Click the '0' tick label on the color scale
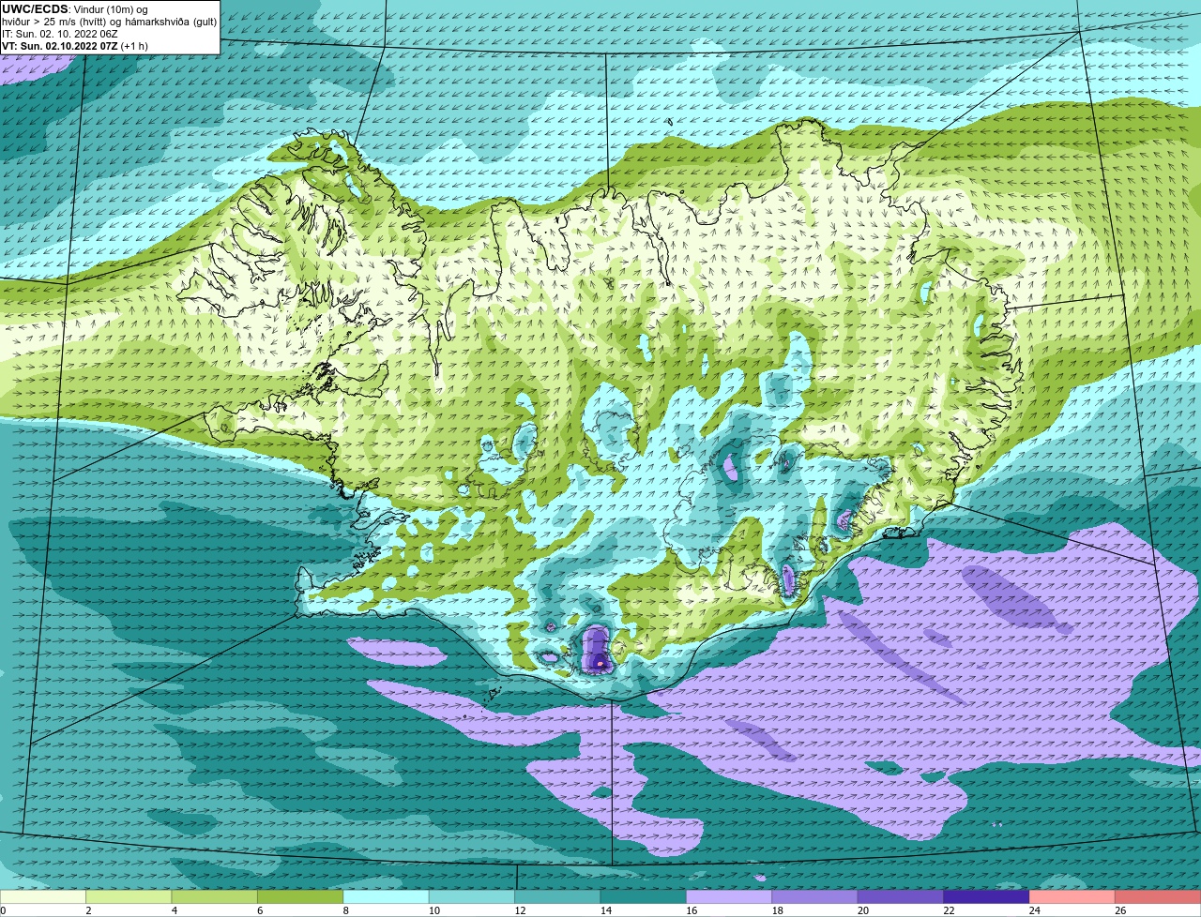Screen dimensions: 1201x917 coord(4,910)
